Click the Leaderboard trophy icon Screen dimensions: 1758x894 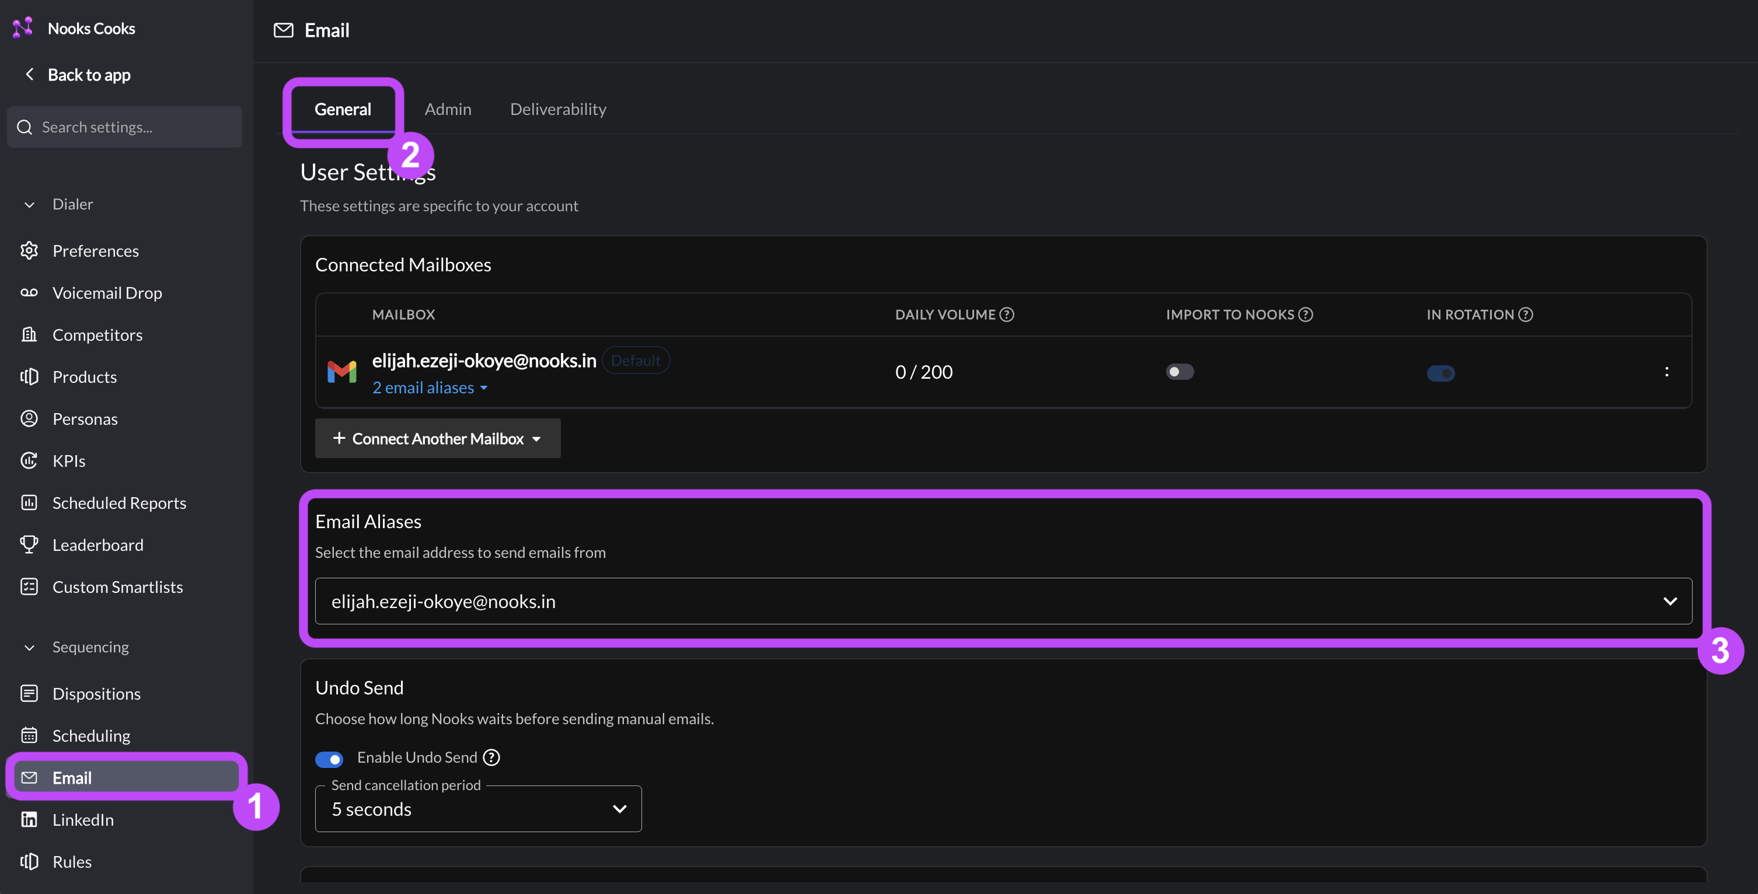[29, 544]
